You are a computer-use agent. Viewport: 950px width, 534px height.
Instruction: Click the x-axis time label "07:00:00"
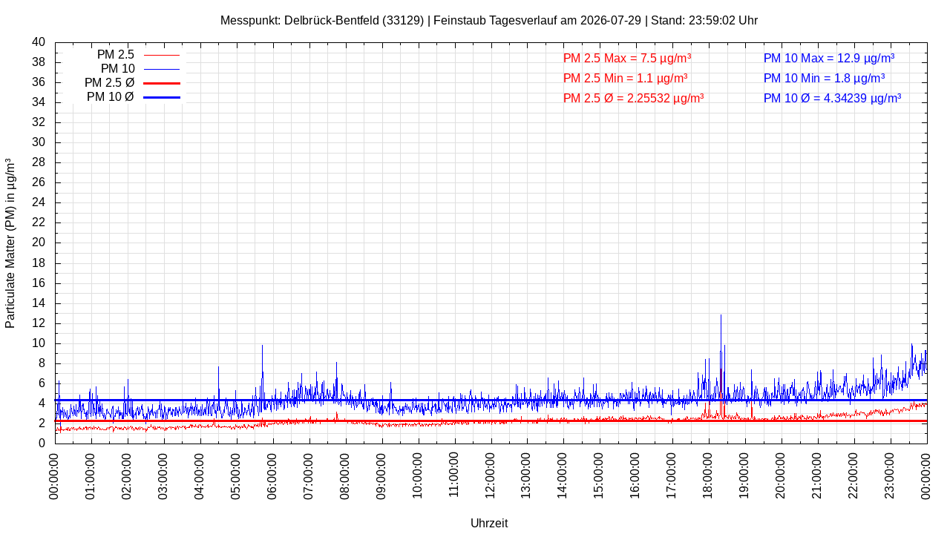coord(309,475)
